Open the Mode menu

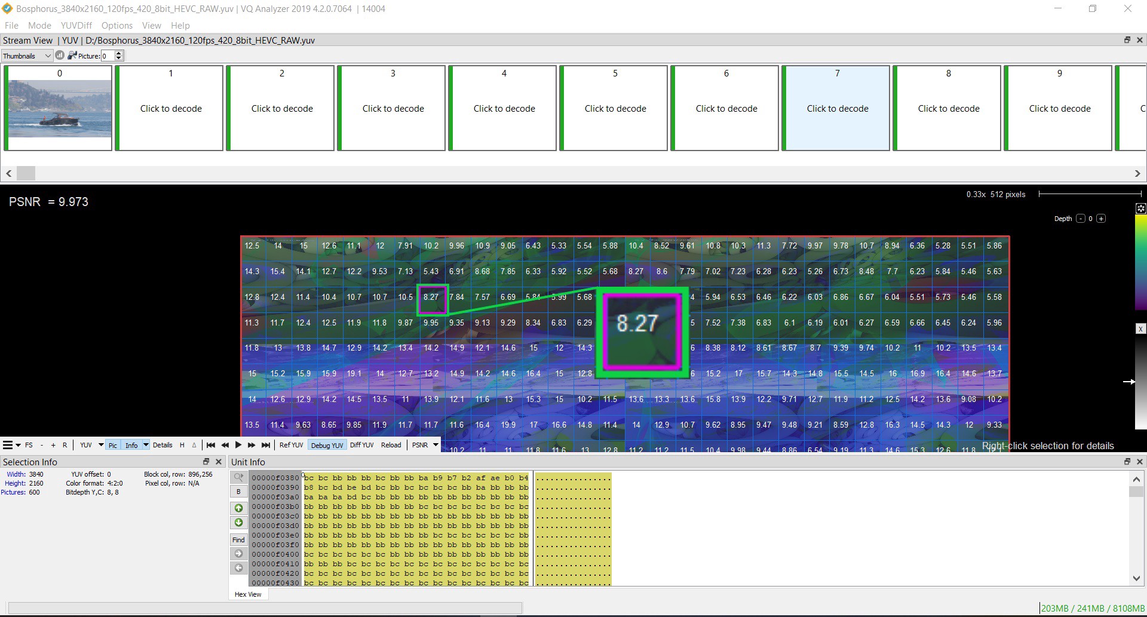[39, 25]
